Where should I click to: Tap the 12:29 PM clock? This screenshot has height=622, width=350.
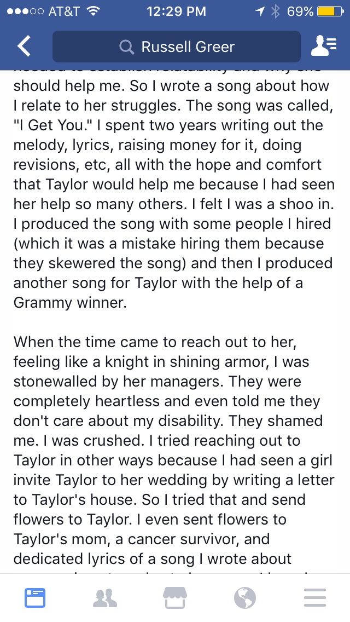pos(177,11)
